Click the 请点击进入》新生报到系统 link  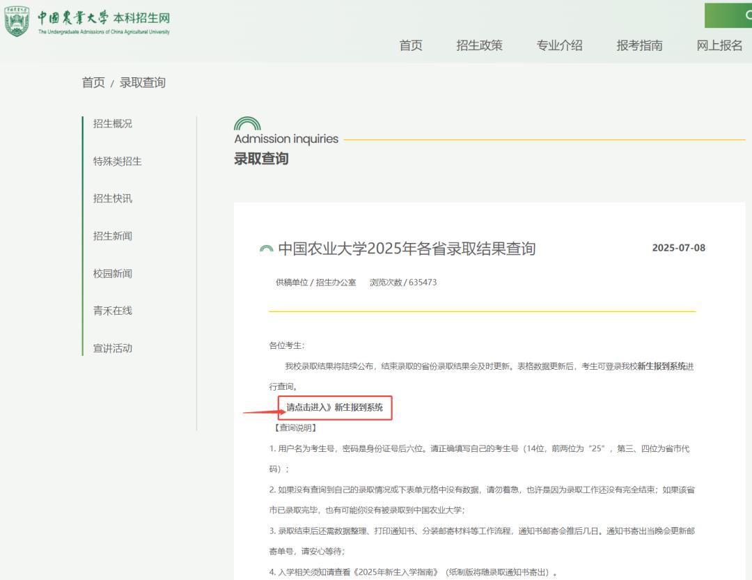335,407
